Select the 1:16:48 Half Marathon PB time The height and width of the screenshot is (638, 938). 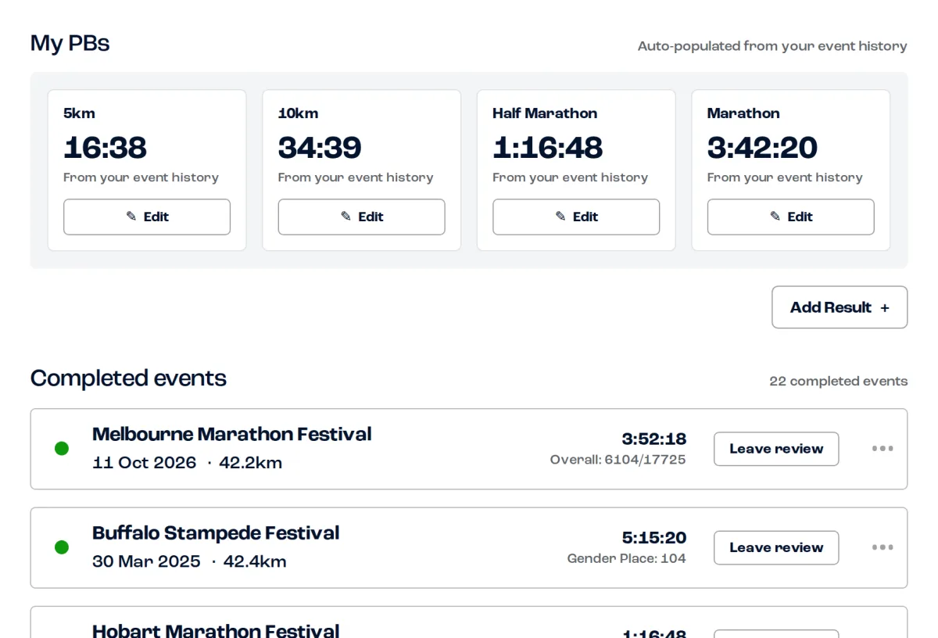pyautogui.click(x=548, y=147)
